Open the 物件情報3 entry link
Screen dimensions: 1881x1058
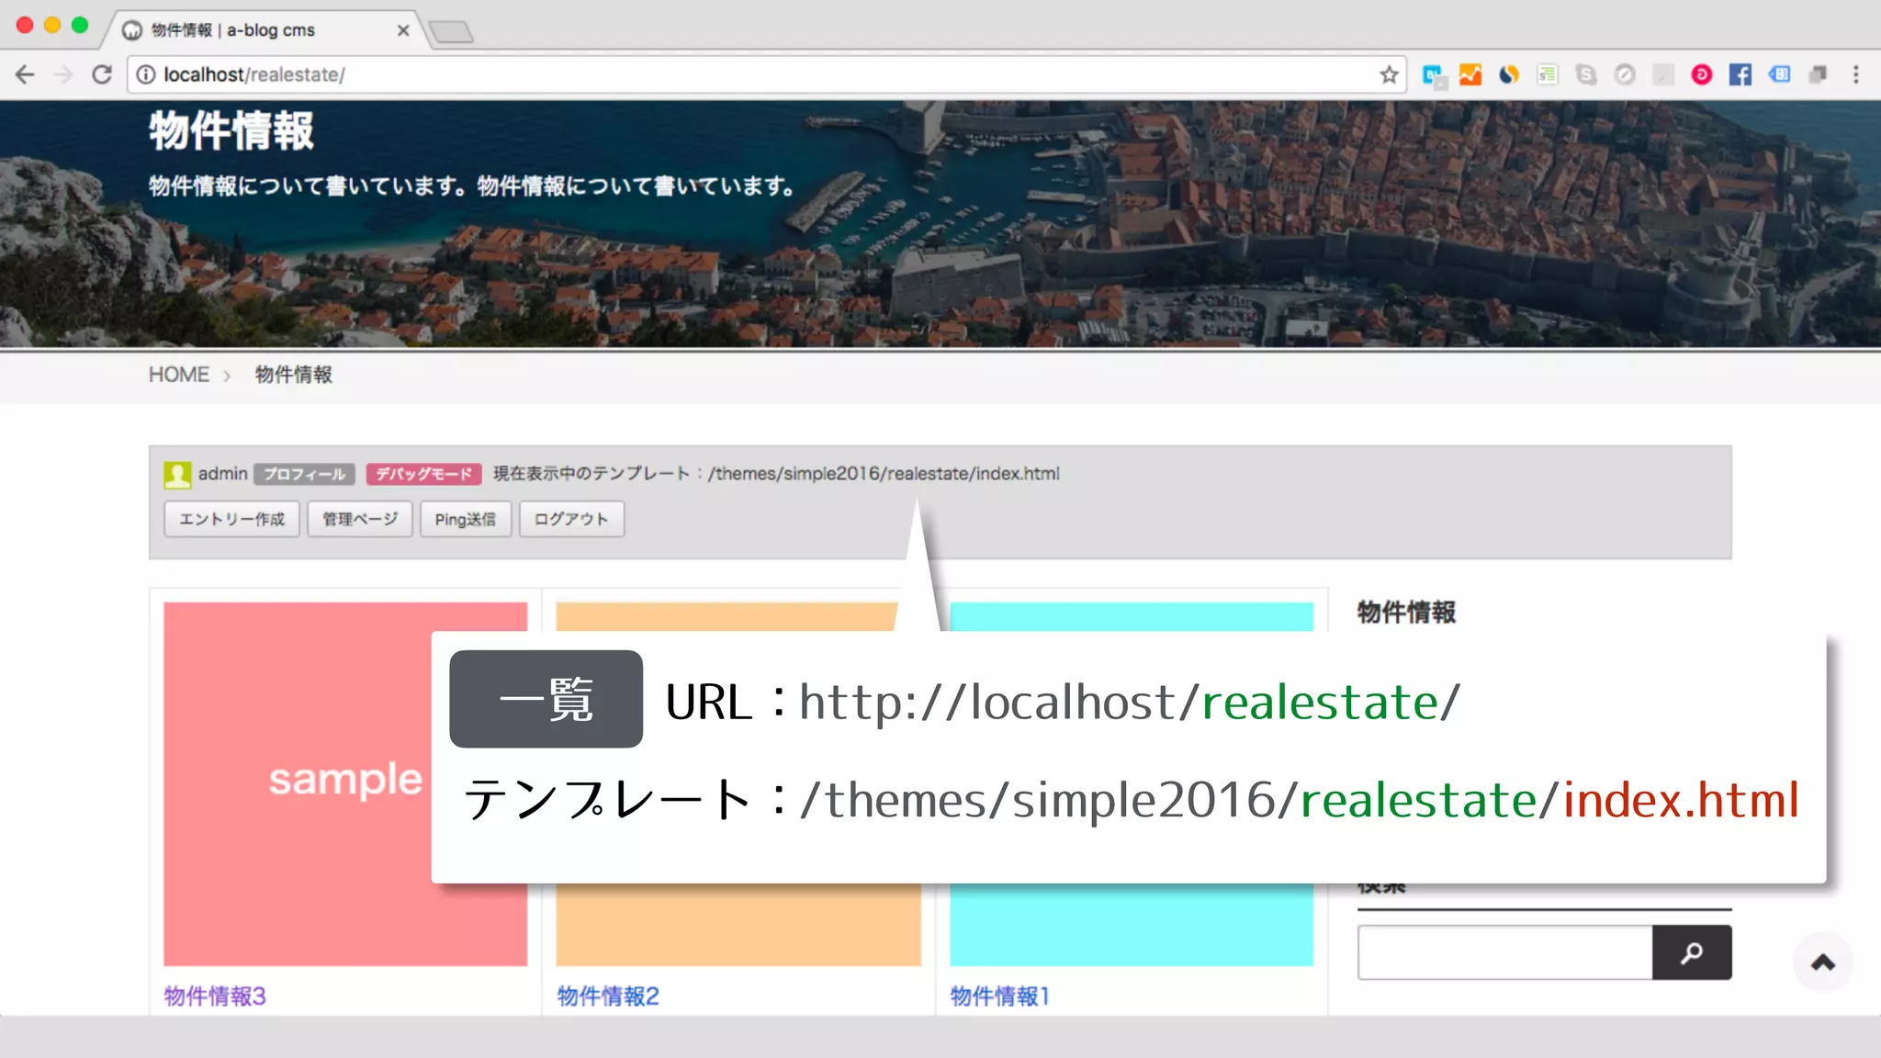[x=215, y=996]
